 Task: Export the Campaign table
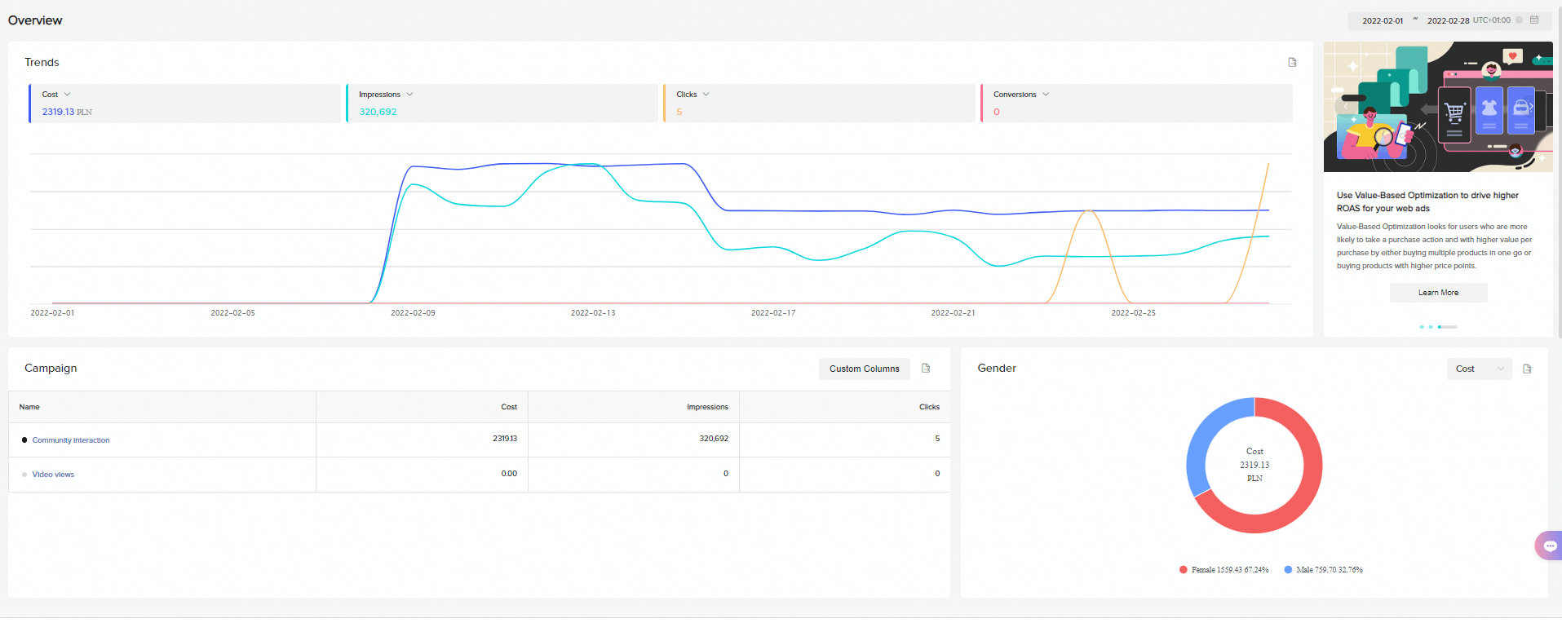pyautogui.click(x=926, y=368)
